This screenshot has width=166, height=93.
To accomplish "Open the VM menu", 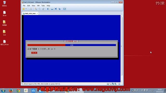I will coord(38,6).
